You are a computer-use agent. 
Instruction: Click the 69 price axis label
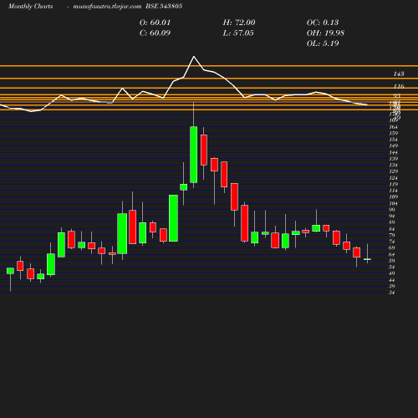point(392,247)
